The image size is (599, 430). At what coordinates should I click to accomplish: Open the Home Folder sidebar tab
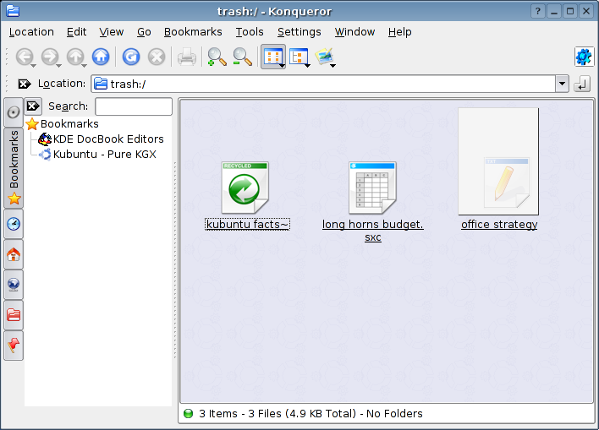click(x=14, y=254)
